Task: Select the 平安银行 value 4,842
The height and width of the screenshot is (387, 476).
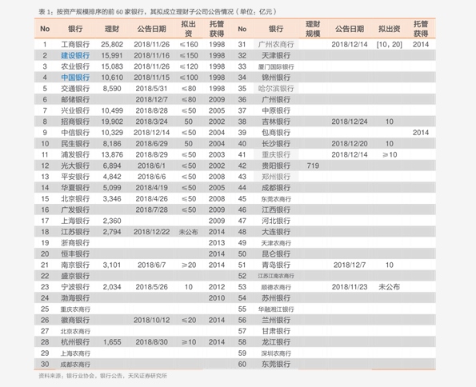Action: 112,177
